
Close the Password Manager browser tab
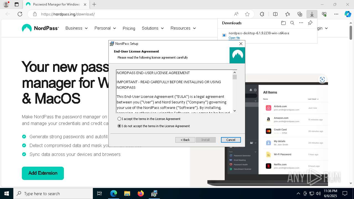tap(85, 4)
